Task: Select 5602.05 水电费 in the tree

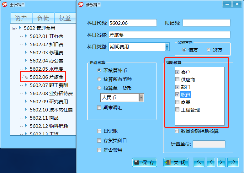Action: click(x=46, y=69)
